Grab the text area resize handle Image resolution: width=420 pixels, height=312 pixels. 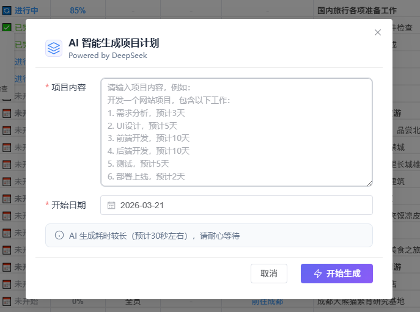pos(369,183)
